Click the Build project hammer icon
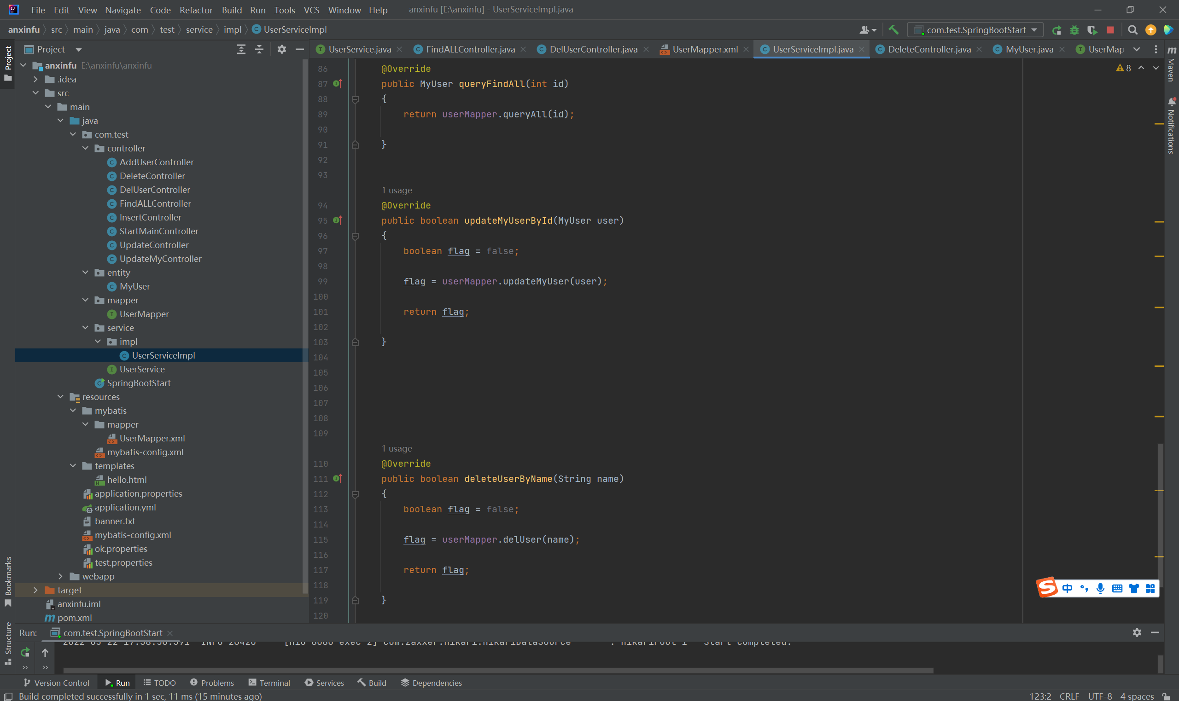Viewport: 1179px width, 701px height. click(x=893, y=30)
